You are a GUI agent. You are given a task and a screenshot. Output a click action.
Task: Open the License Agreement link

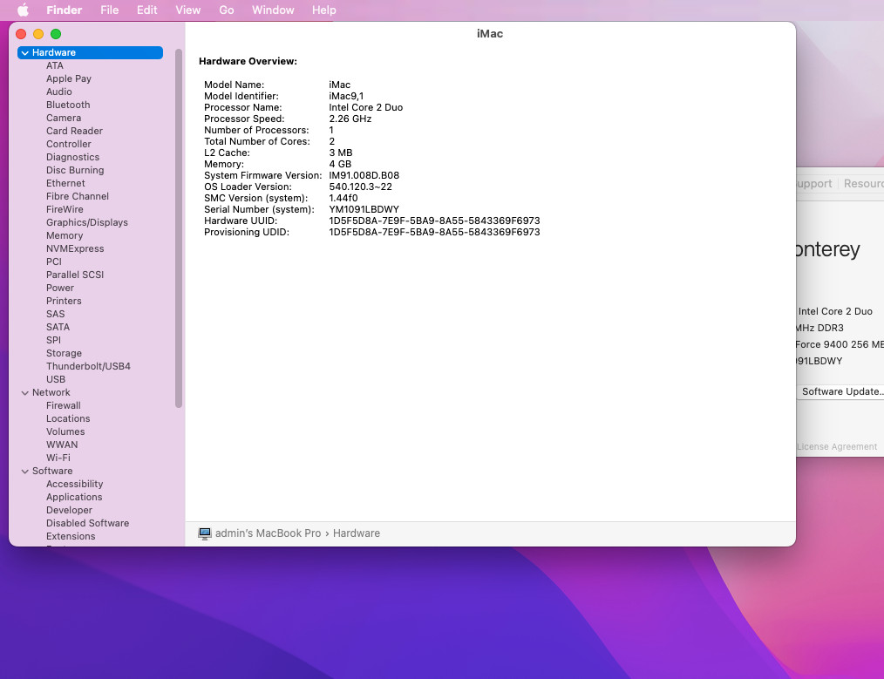click(x=837, y=447)
